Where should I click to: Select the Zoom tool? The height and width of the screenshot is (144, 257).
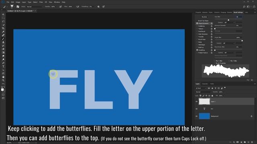(x=3, y=80)
